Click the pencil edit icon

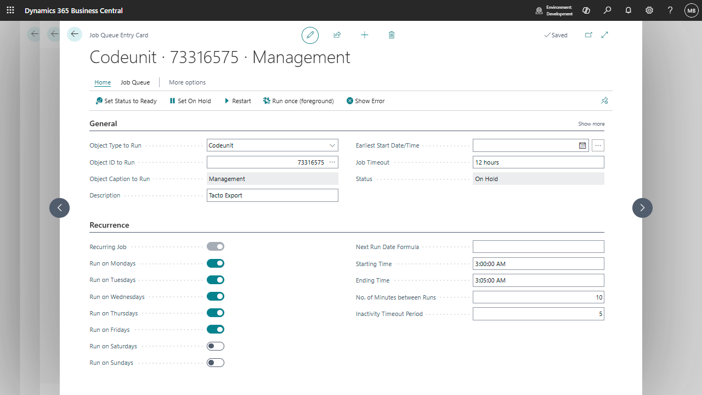pos(310,35)
